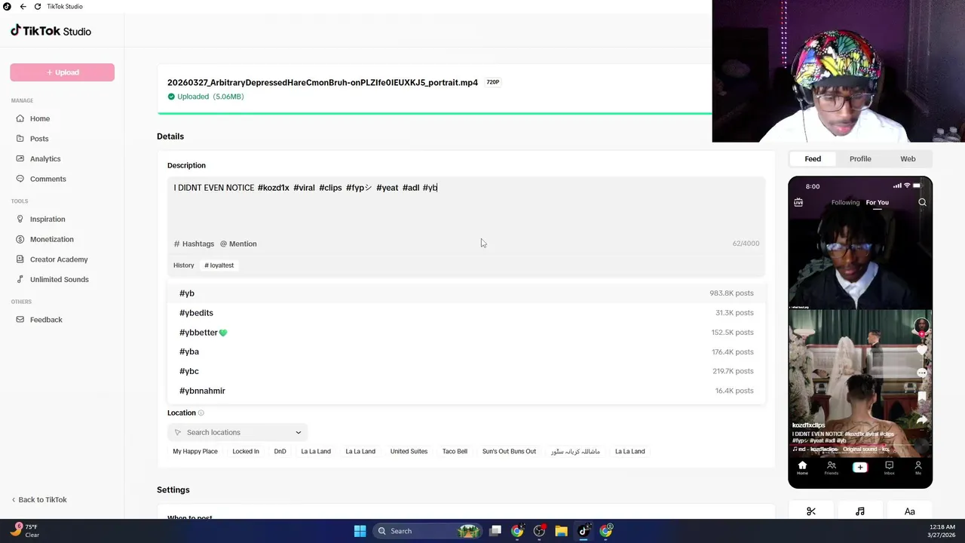Click preview Home nav icon

802,468
